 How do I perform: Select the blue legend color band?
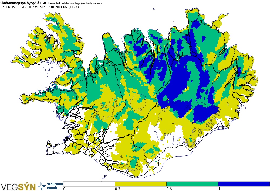[244, 184]
